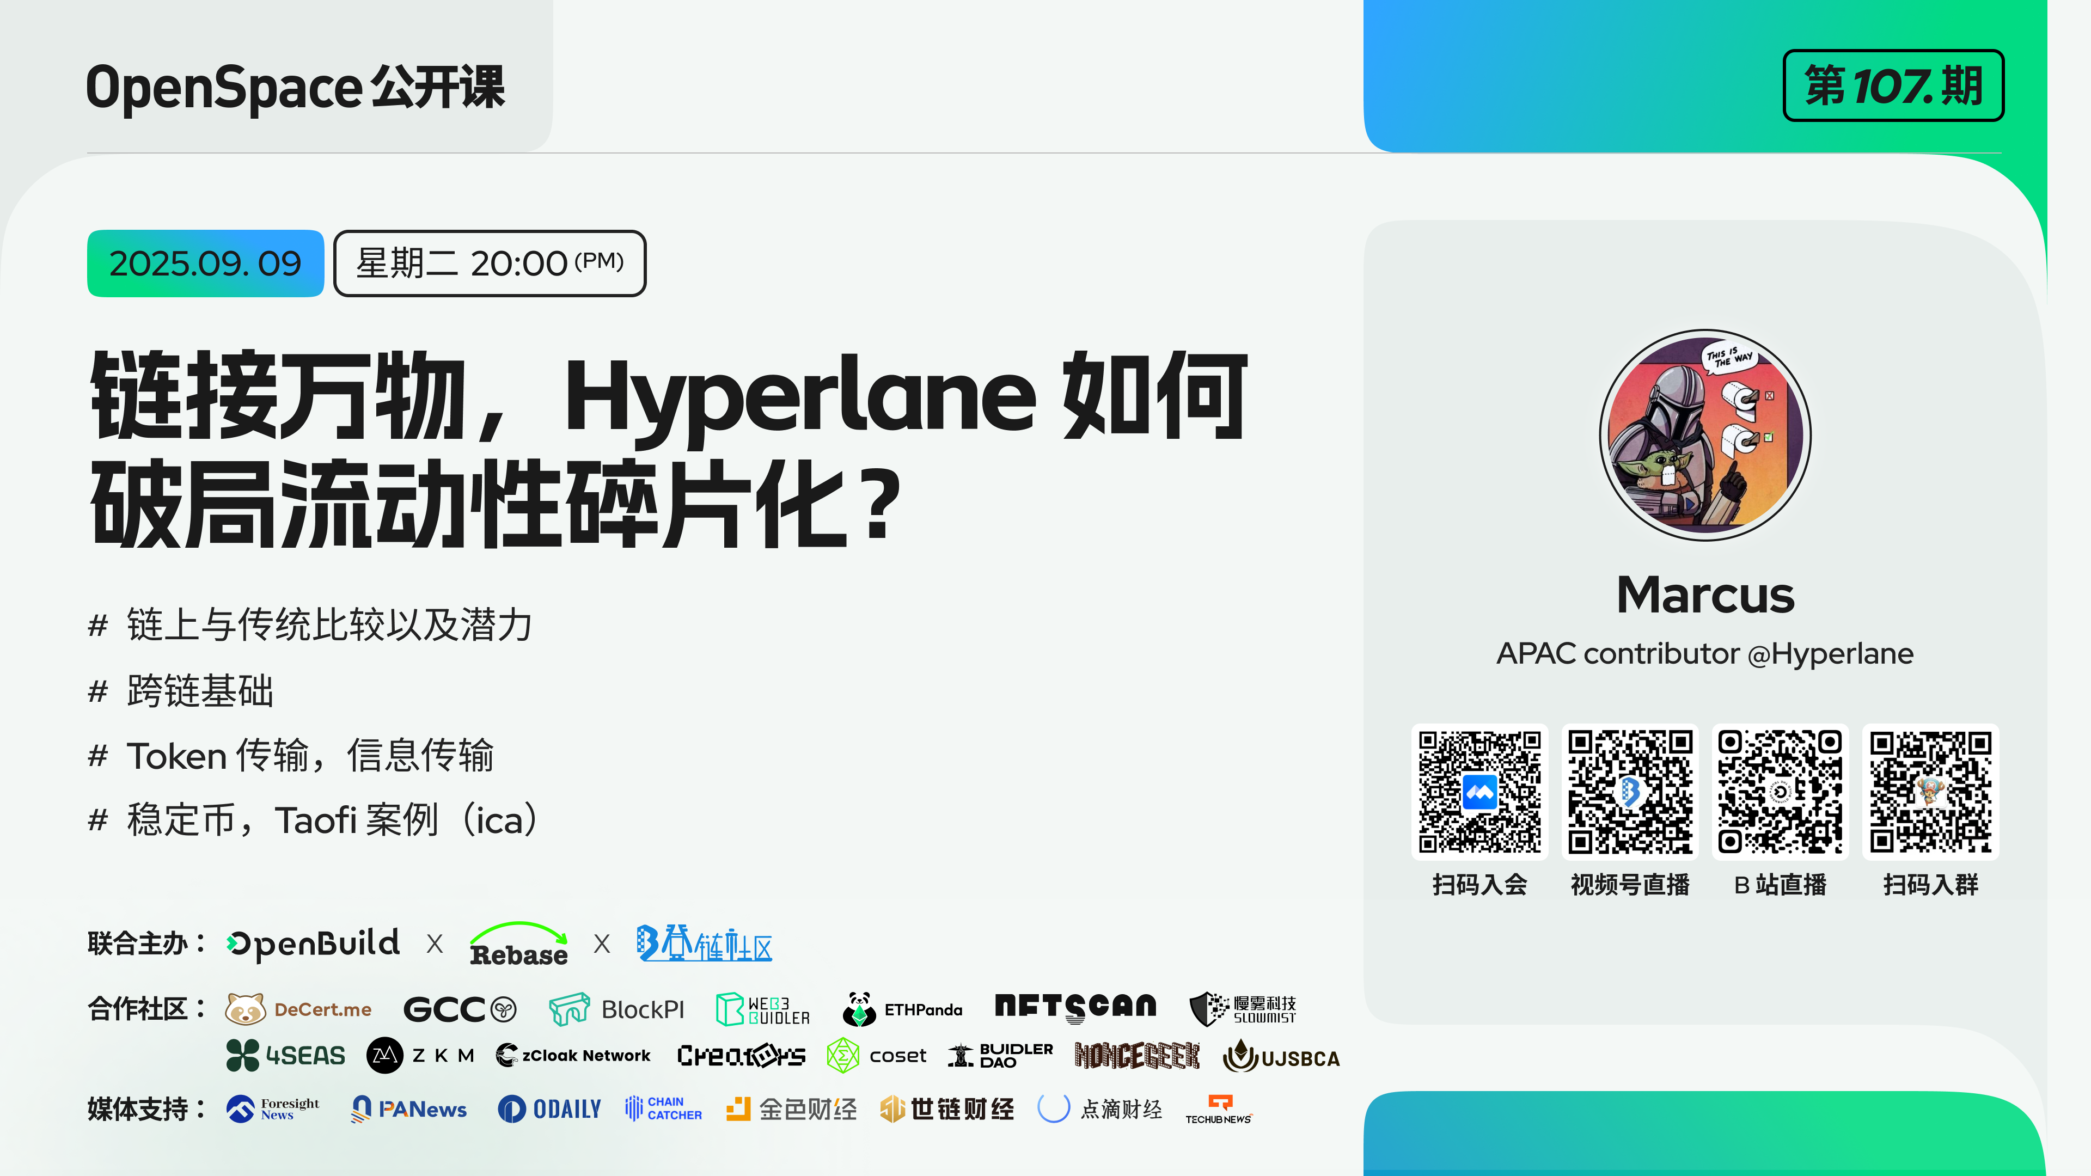
Task: Click the 扫码入群 caption
Action: coord(1930,885)
